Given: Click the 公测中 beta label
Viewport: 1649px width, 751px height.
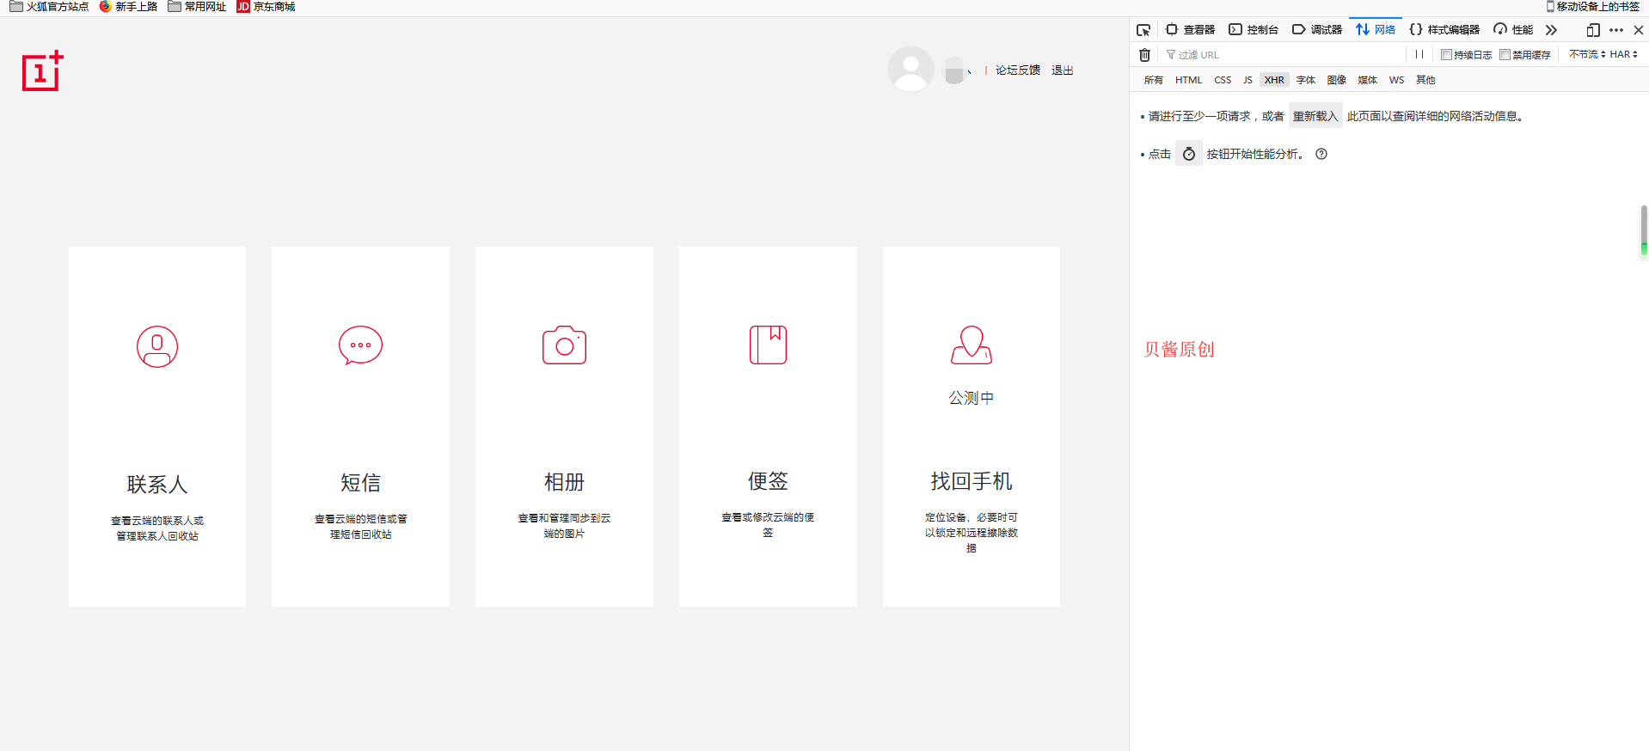Looking at the screenshot, I should point(972,398).
